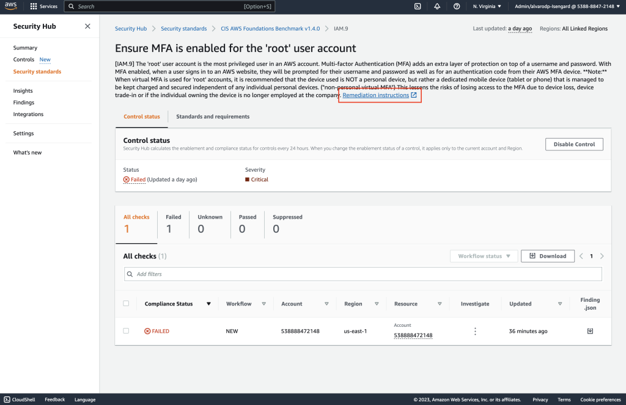Sort by Account column

[x=326, y=304]
